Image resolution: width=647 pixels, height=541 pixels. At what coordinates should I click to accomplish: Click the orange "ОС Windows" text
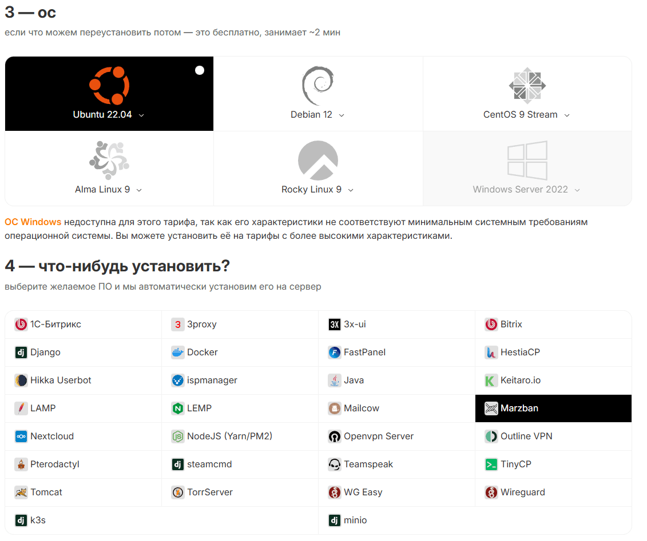[x=33, y=222]
